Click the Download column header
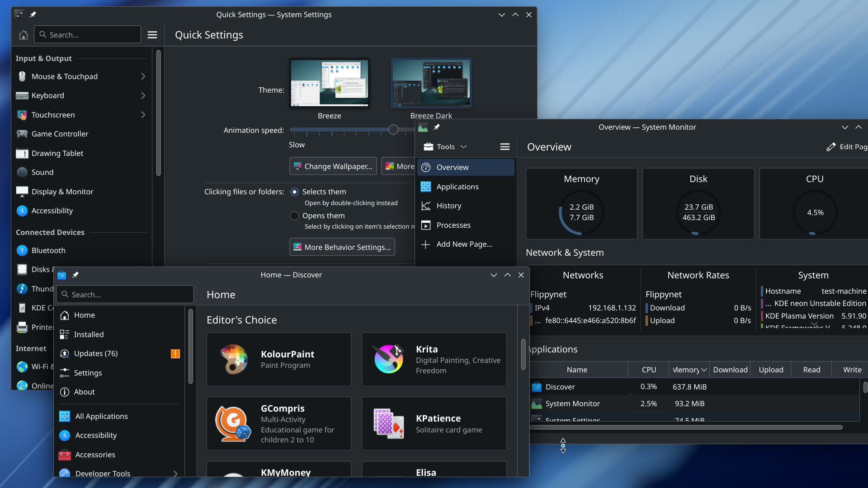The height and width of the screenshot is (488, 868). point(730,370)
